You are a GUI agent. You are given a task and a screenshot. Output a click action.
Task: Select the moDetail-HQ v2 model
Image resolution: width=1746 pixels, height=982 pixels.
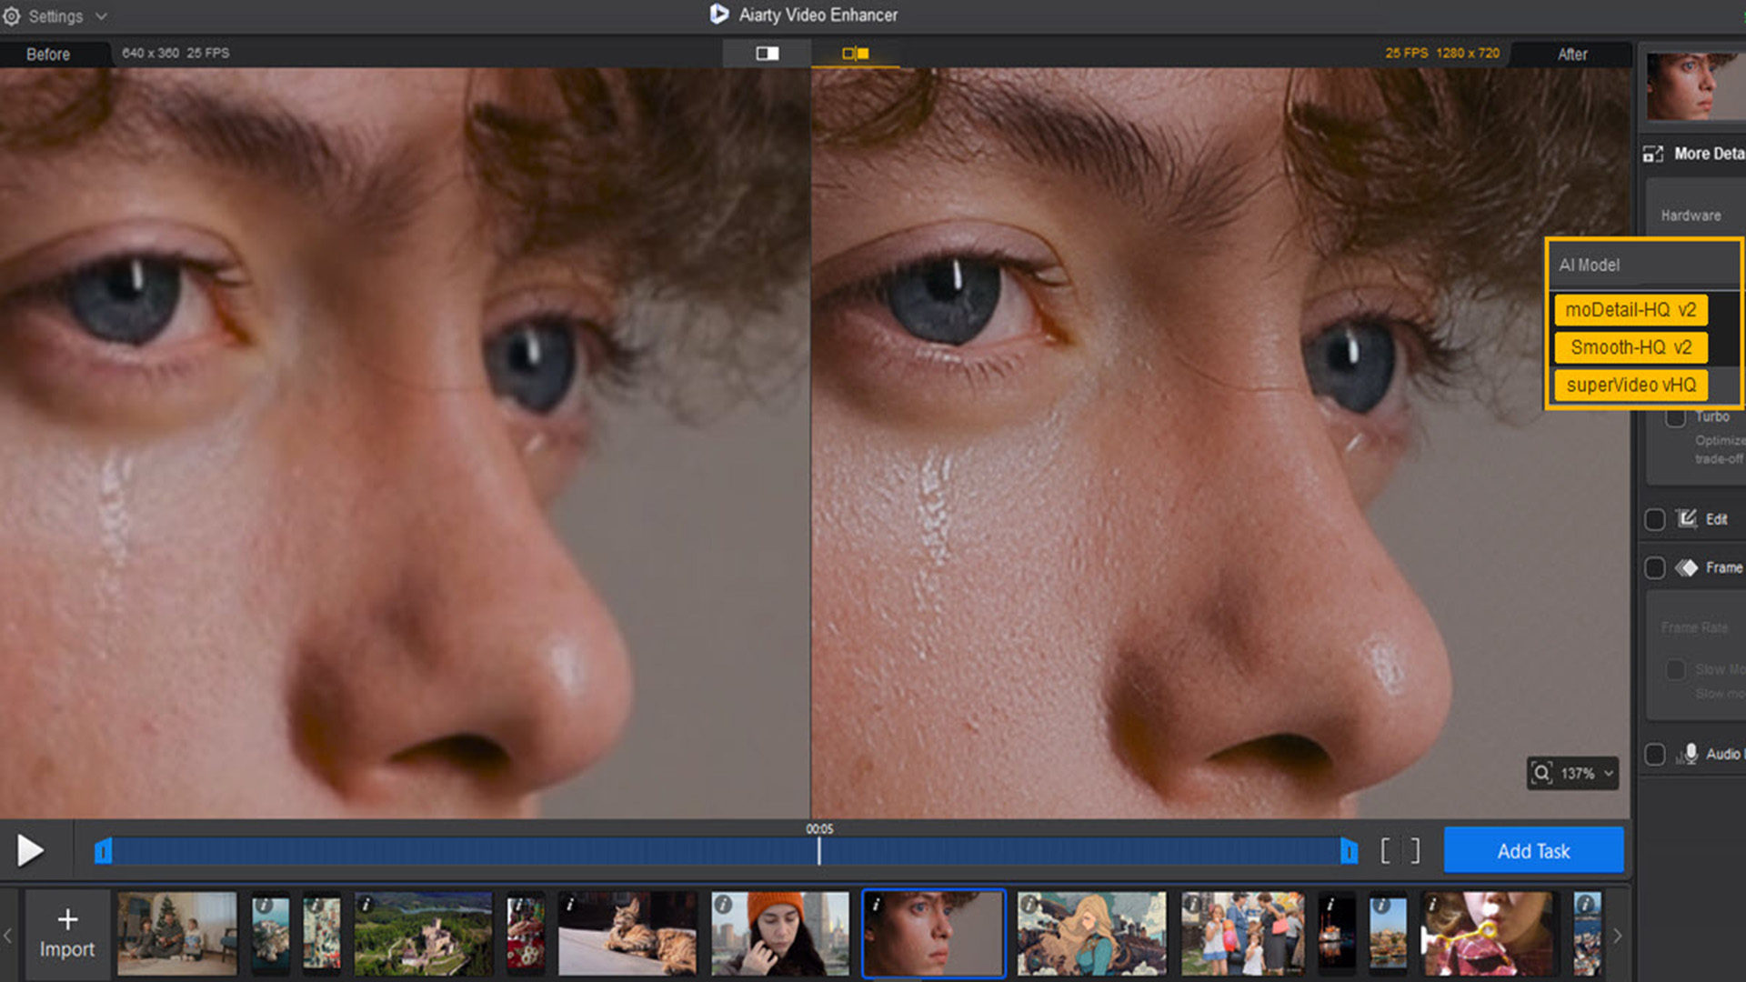(1631, 310)
